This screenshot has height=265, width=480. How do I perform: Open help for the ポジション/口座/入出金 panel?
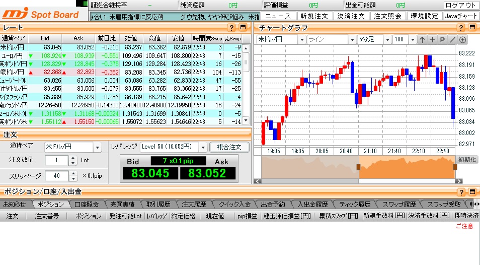point(461,192)
